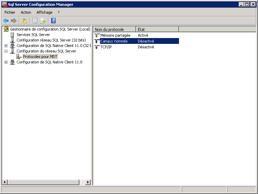
Task: Collapse Configuration du réseau SQL Server node
Action: pyautogui.click(x=6, y=51)
